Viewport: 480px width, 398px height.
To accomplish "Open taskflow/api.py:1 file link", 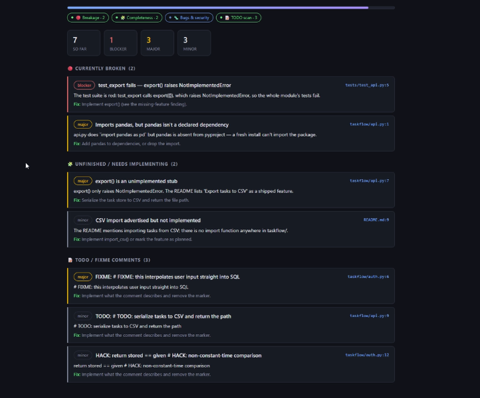I will [x=369, y=124].
